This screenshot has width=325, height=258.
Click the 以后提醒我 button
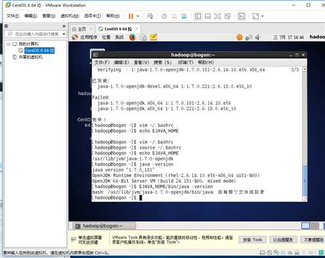coord(283,240)
